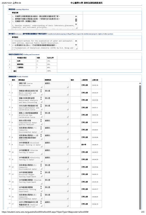Screen dimensions: 146x215
Task: Click the date 114.04.22
Action: point(95,152)
